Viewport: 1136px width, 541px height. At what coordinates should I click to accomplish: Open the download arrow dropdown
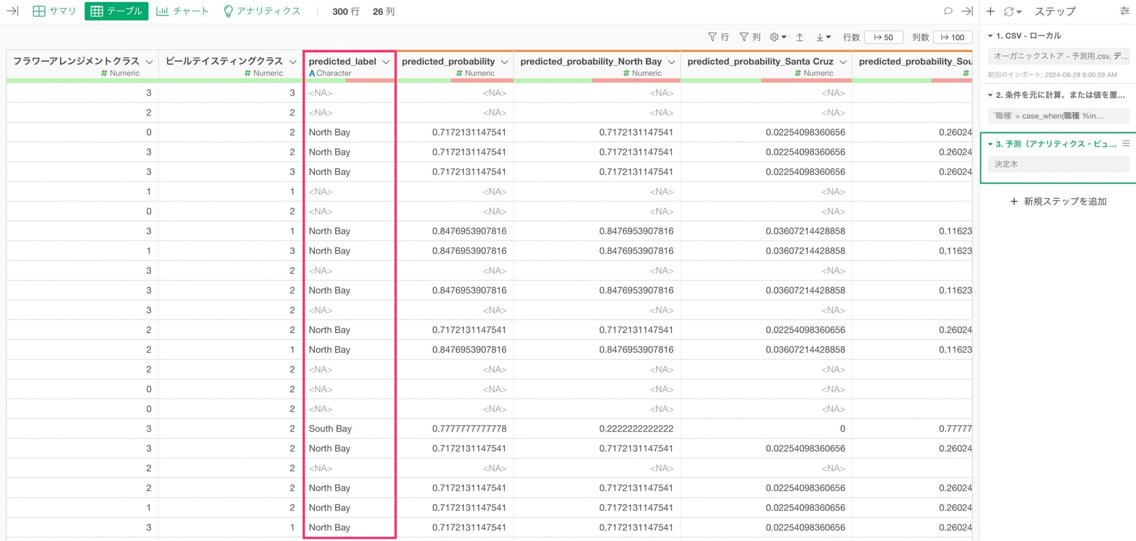click(823, 37)
